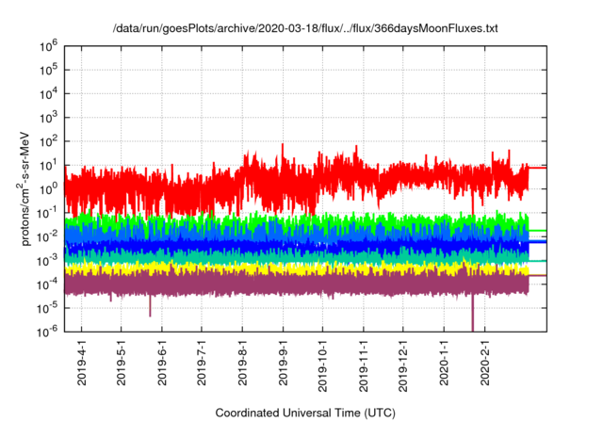This screenshot has width=603, height=422.
Task: Click the red flux data trace
Action: tap(296, 181)
